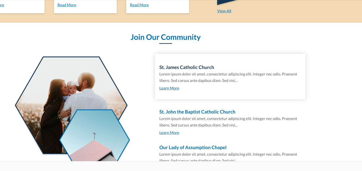Click Read More in the middle card
The height and width of the screenshot is (171, 362).
click(x=67, y=5)
